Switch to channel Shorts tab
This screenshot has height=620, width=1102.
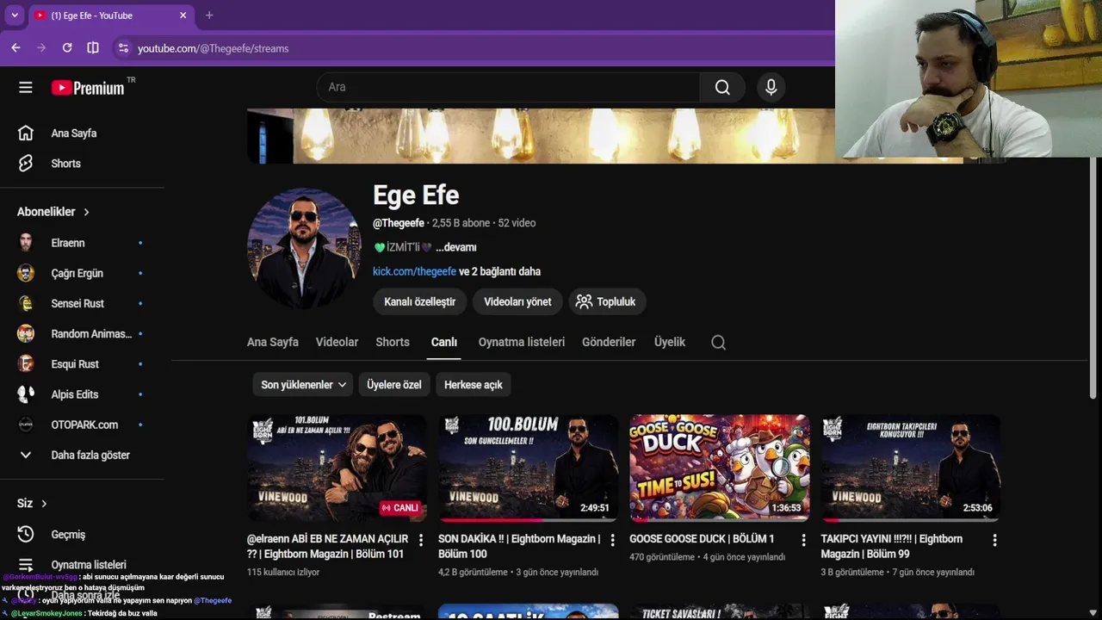pos(393,342)
